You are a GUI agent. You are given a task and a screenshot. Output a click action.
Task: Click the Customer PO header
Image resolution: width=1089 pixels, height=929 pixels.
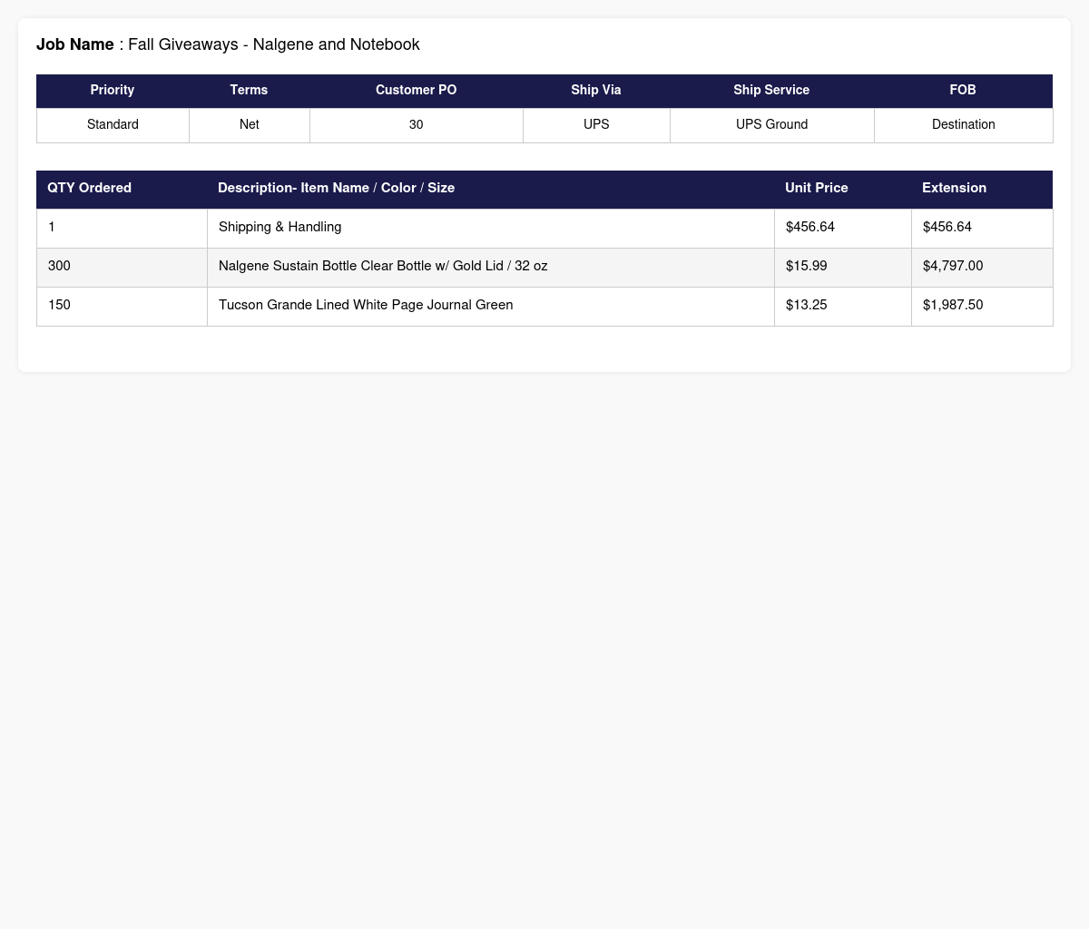416,91
